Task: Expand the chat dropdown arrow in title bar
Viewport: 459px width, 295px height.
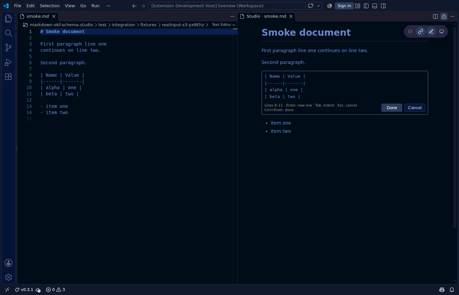Action: coord(318,6)
